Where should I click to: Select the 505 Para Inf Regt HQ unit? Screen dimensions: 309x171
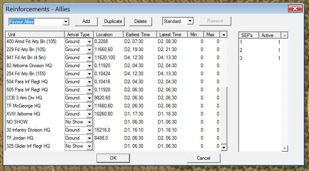27,90
